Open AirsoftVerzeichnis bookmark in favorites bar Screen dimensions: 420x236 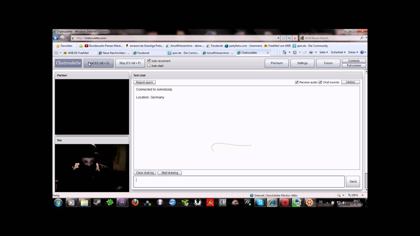coord(185,46)
